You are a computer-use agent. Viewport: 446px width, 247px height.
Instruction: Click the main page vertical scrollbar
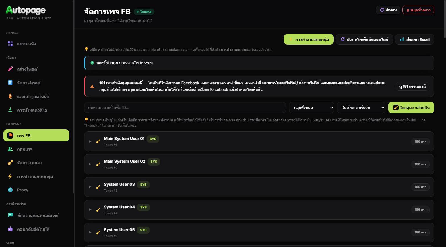pos(445,19)
